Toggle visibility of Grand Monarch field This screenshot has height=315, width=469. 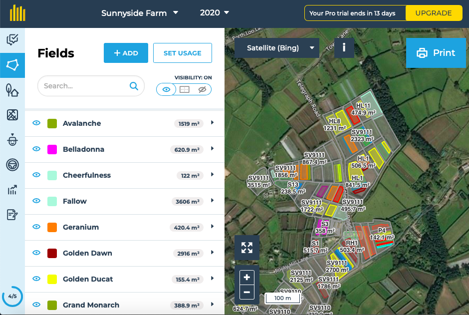click(x=36, y=305)
